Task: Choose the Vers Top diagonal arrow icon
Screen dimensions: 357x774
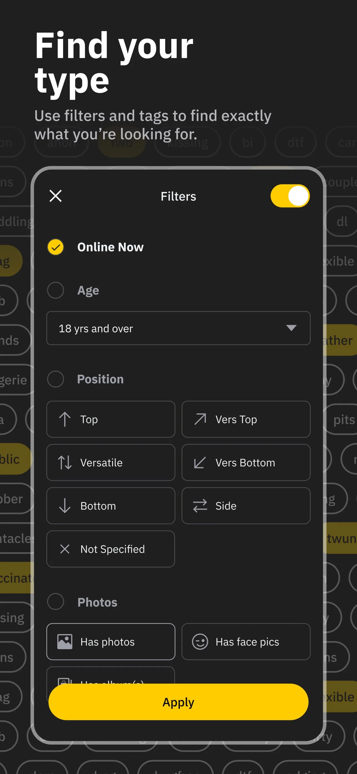Action: [200, 419]
